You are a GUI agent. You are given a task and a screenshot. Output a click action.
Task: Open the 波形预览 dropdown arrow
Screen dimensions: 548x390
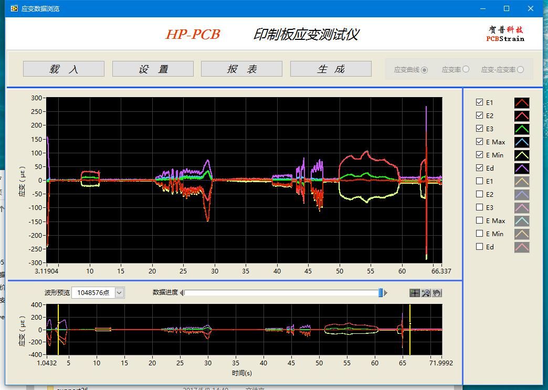119,292
